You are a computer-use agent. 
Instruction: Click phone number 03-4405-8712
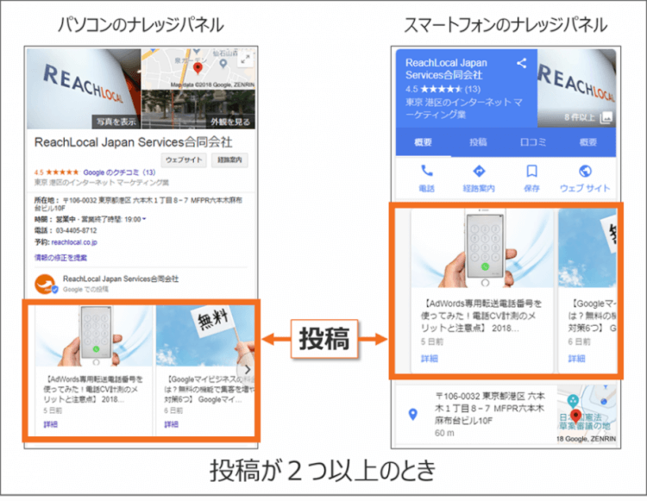76,230
